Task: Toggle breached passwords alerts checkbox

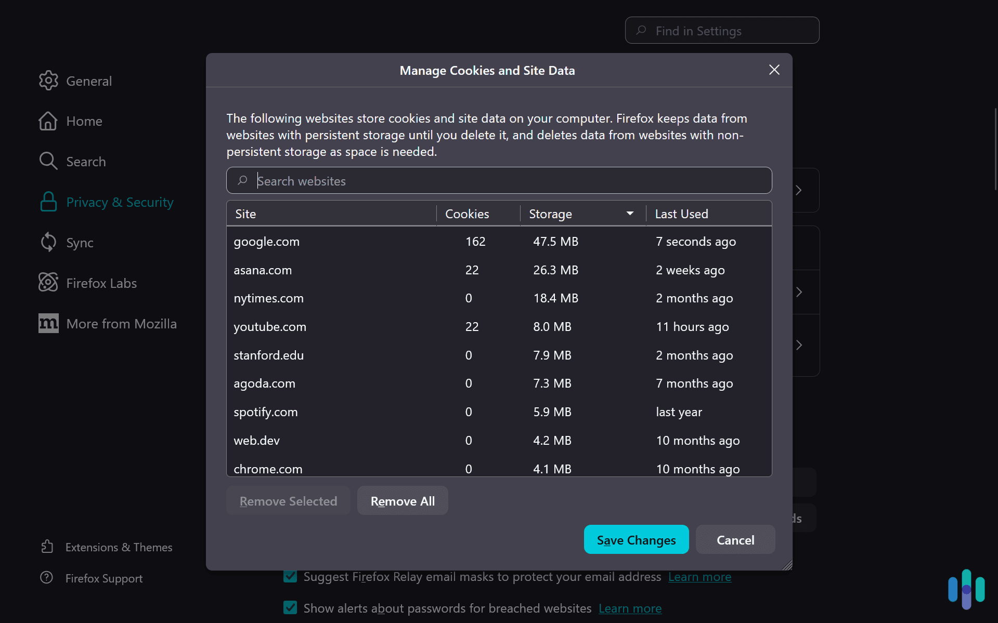Action: (290, 607)
